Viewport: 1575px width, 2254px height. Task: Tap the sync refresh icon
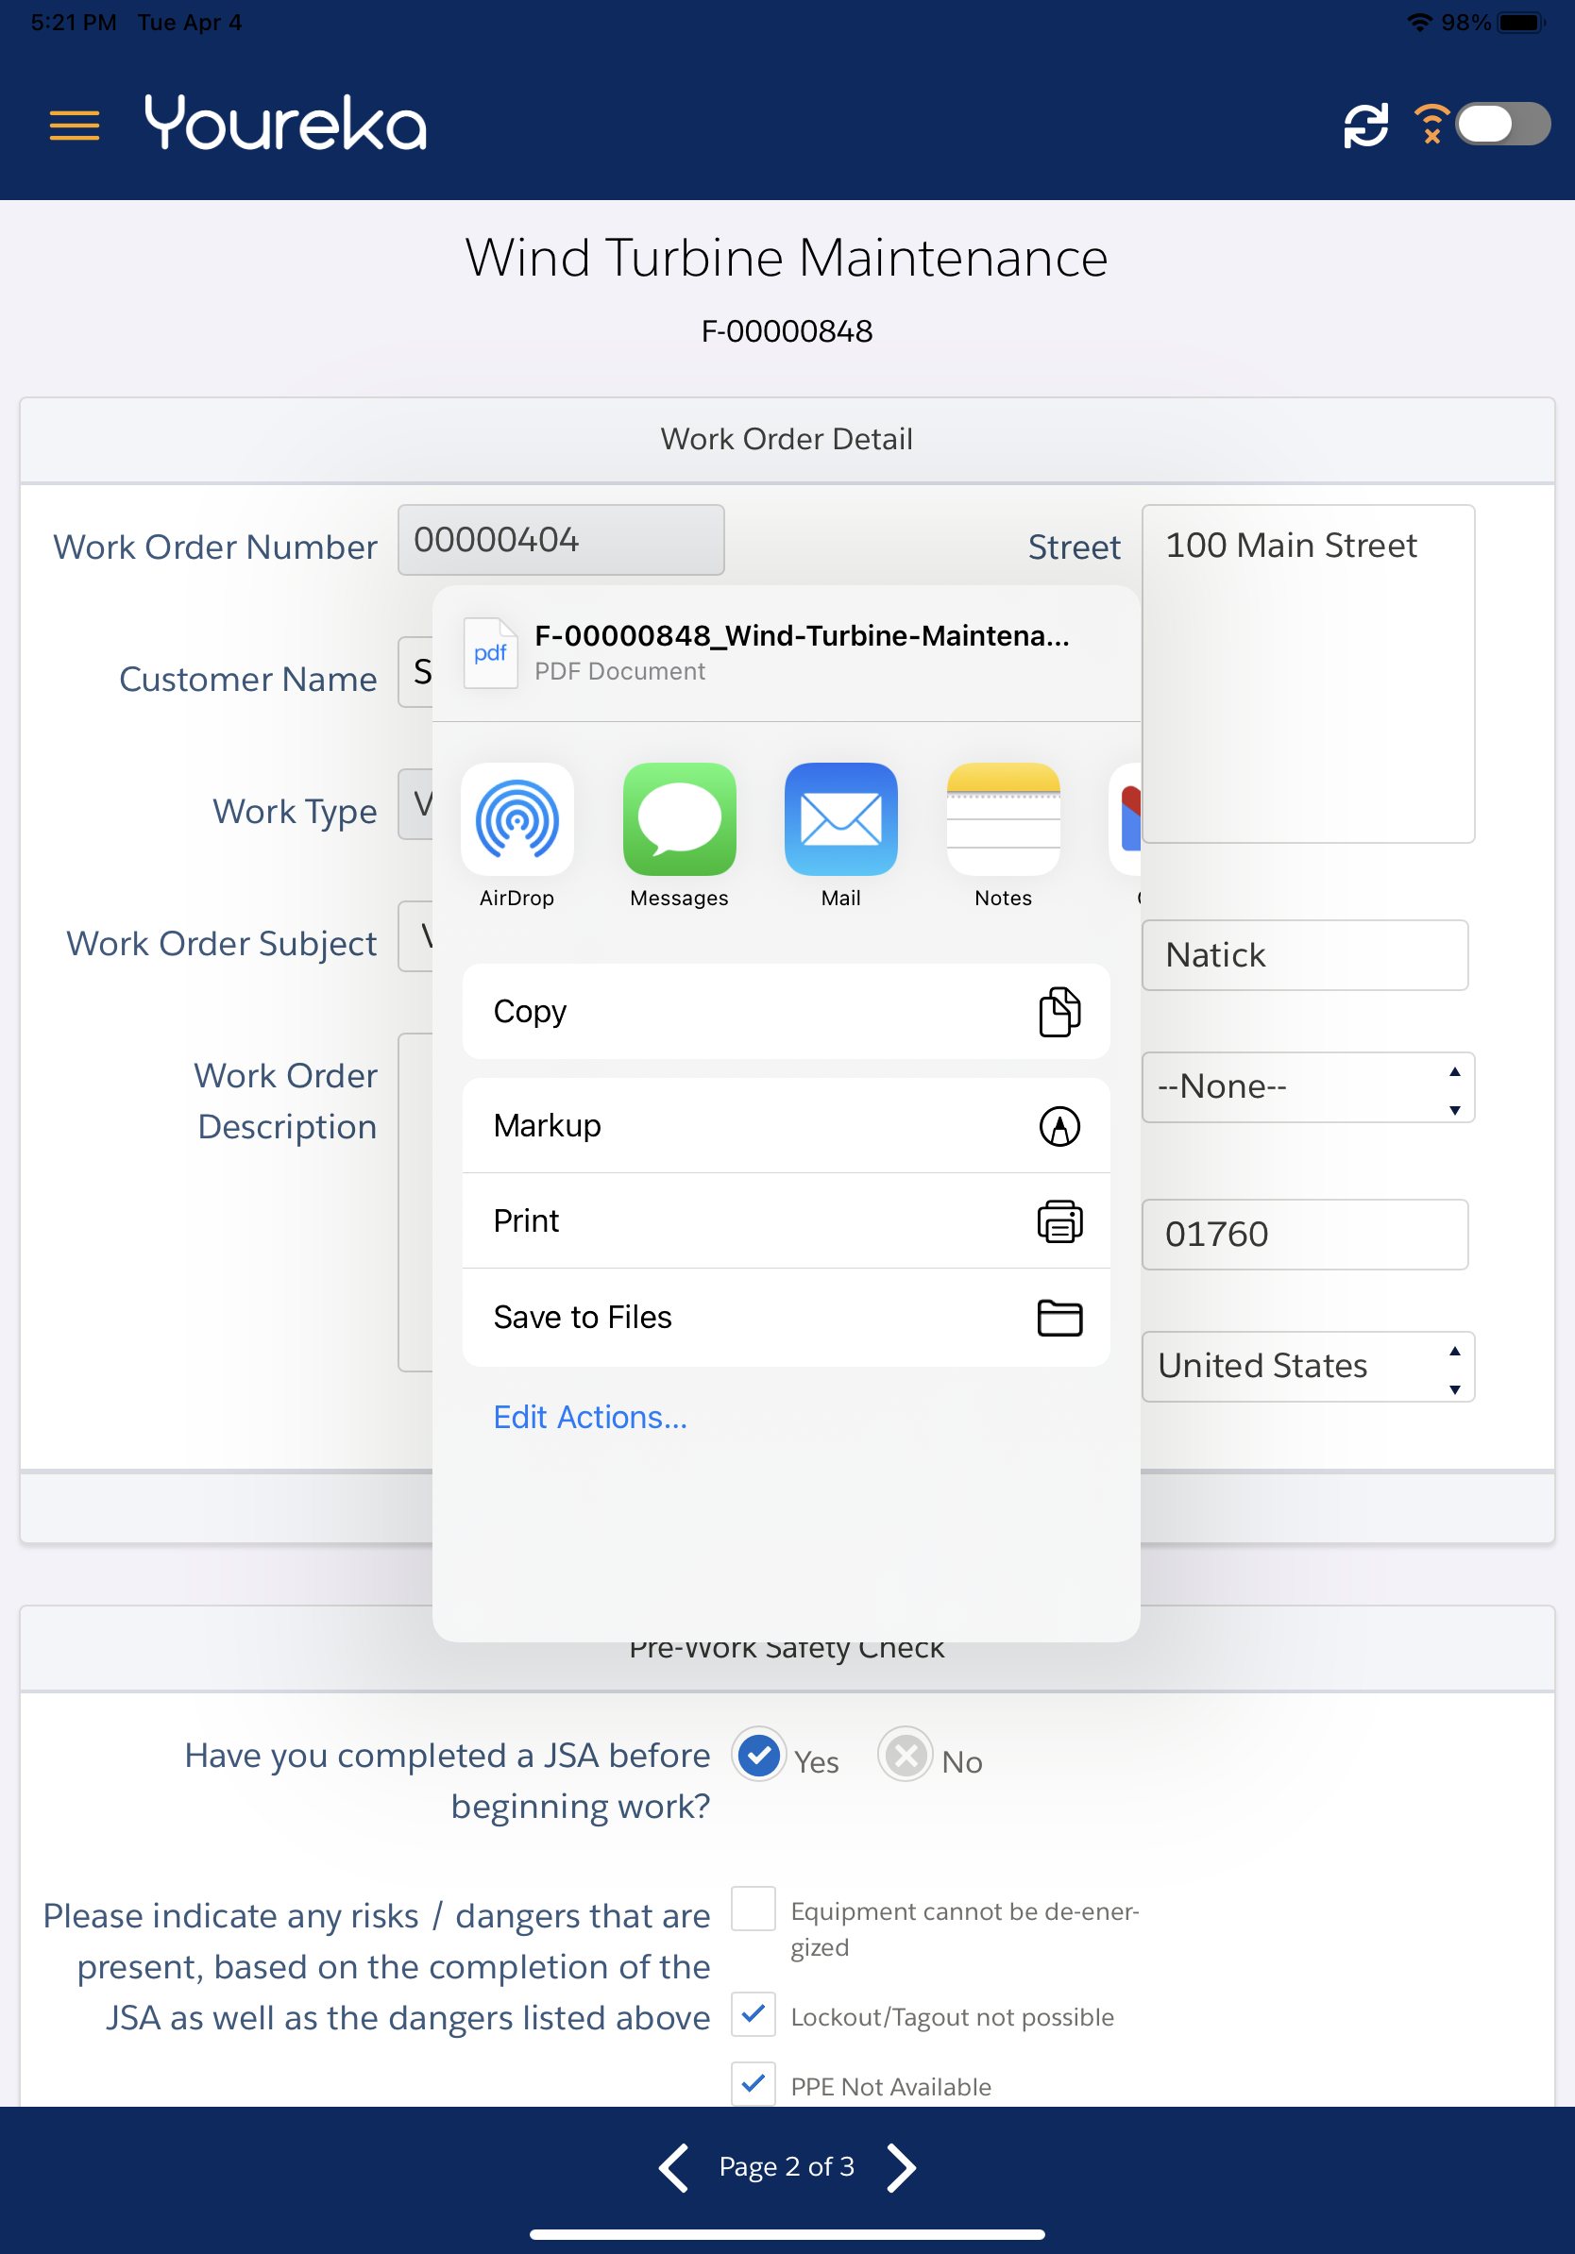pyautogui.click(x=1366, y=125)
